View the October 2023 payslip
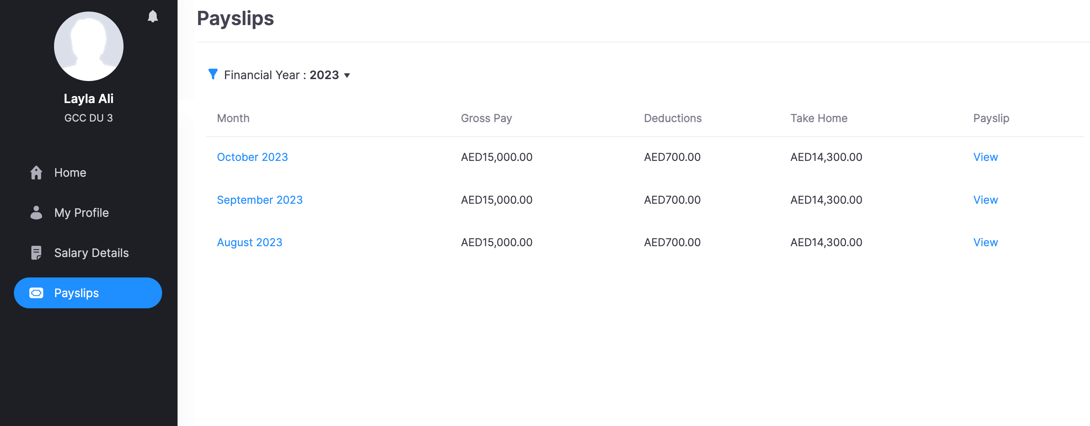This screenshot has width=1090, height=426. click(x=985, y=157)
